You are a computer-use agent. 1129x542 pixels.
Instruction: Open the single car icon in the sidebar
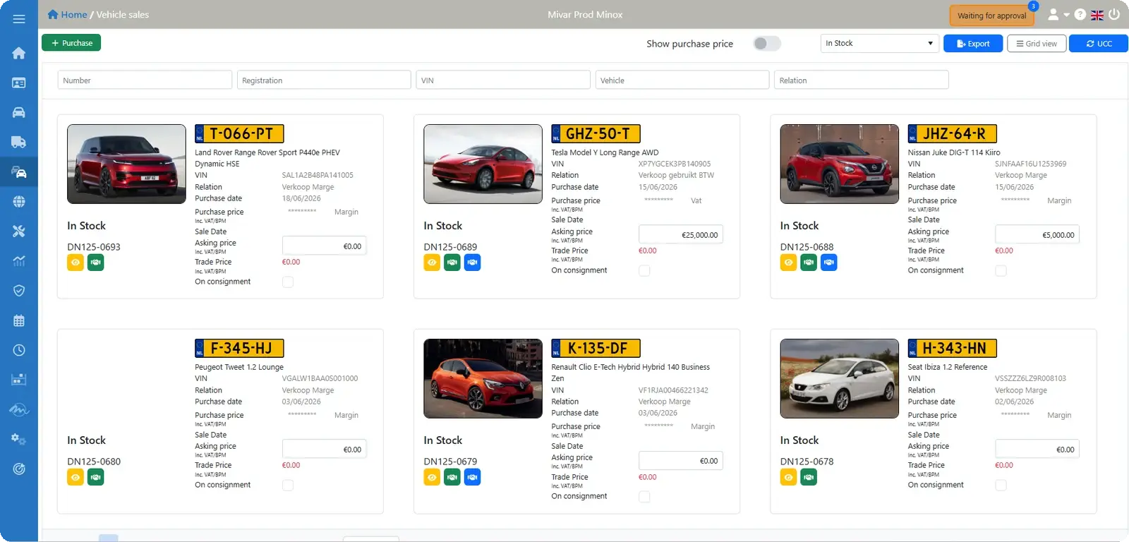coord(19,112)
